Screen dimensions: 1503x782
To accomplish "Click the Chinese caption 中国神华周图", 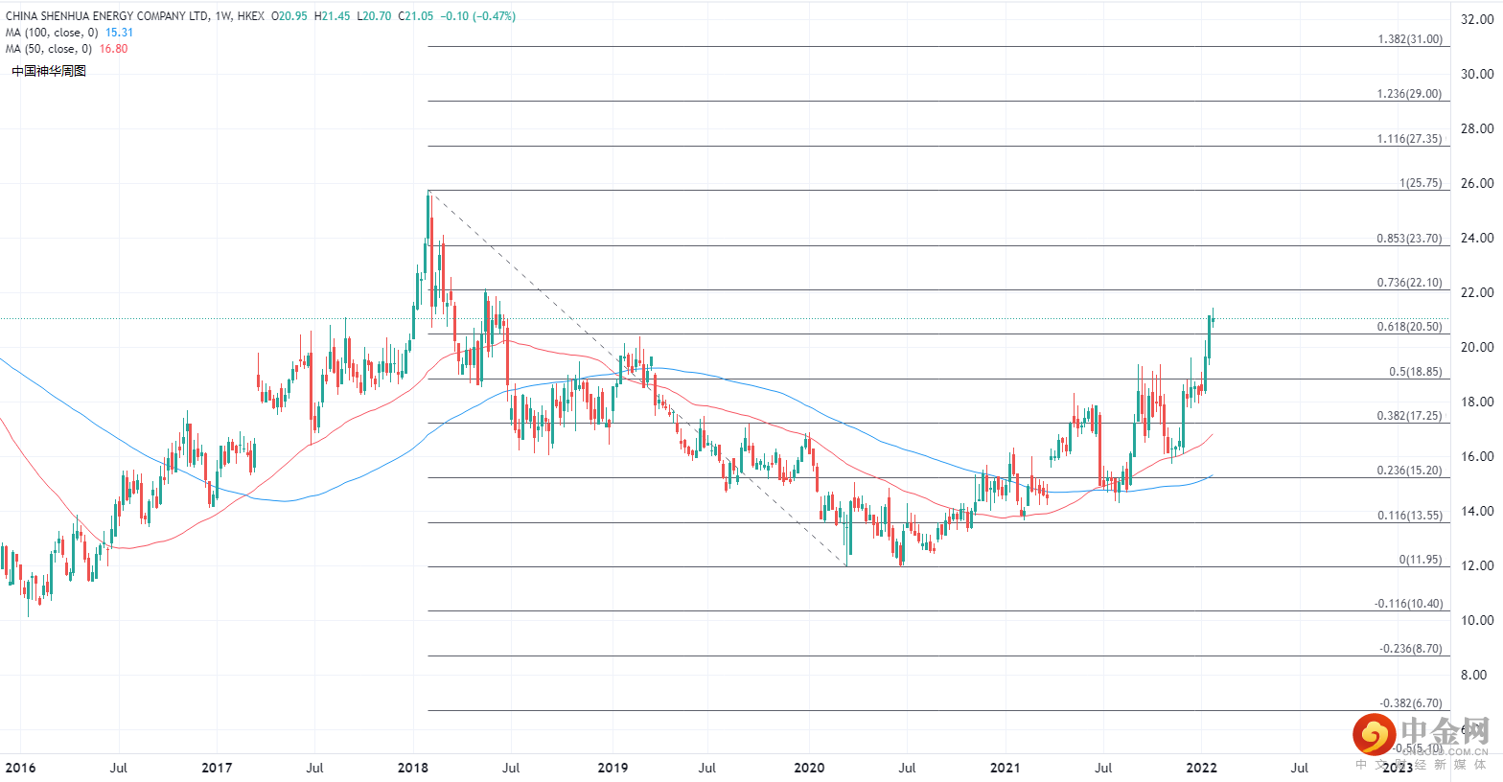I will [49, 71].
